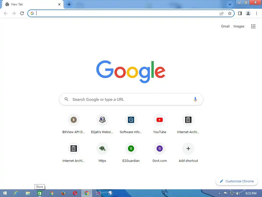Show hidden system tray icons
The height and width of the screenshot is (197, 262).
coord(219,193)
